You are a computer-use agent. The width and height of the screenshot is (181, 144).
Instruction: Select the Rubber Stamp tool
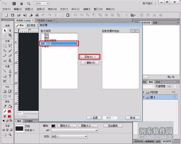click(10, 60)
